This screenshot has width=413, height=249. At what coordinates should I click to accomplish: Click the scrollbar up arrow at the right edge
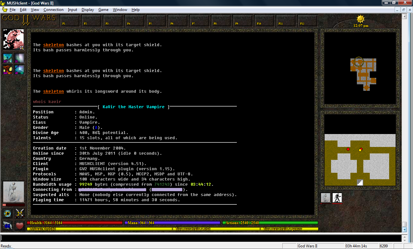(x=404, y=16)
